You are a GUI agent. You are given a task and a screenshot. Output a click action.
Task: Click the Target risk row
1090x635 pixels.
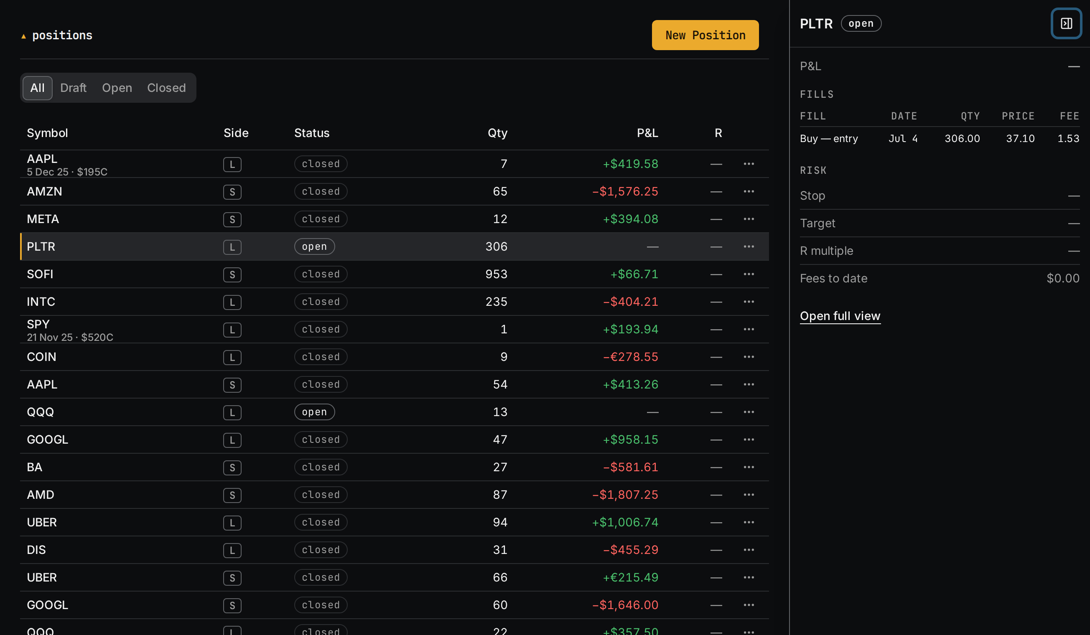pos(940,224)
